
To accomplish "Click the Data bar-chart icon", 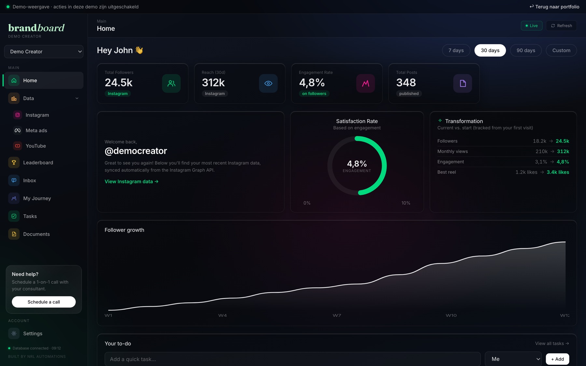I will tap(14, 98).
